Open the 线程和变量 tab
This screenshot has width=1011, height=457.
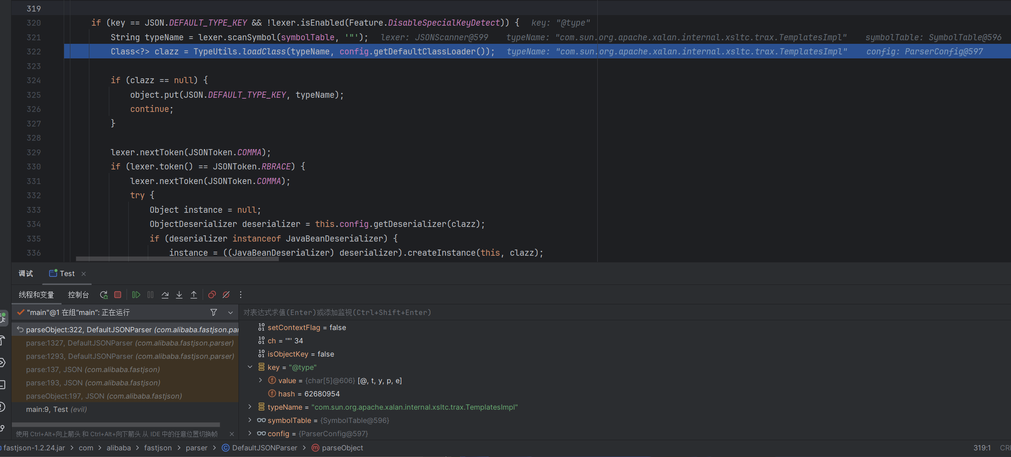(36, 295)
